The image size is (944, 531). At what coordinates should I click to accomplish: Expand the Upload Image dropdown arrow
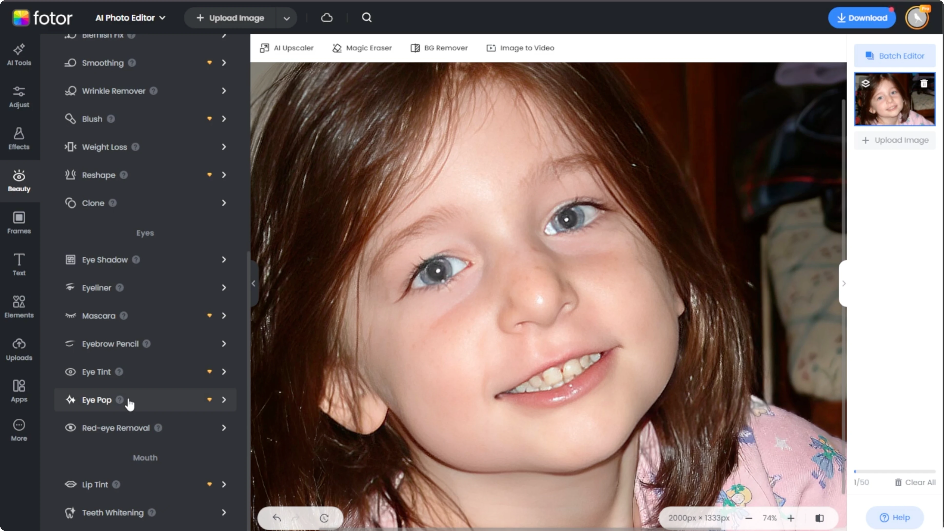point(287,18)
